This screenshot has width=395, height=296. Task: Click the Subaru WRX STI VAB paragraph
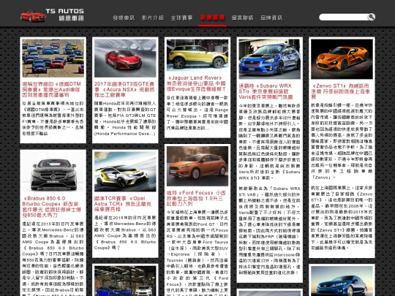(270, 230)
